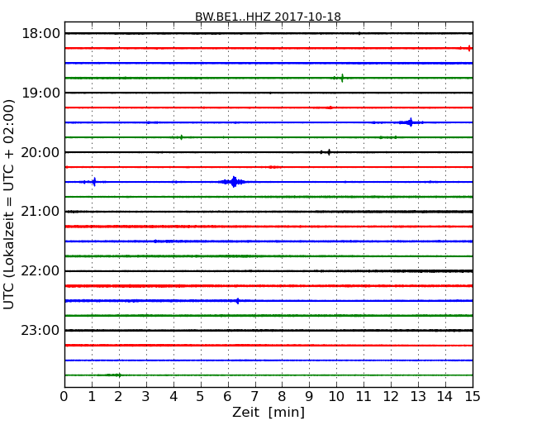Image resolution: width=537 pixels, height=430 pixels.
Task: Select the 18:00 y-axis time label
Action: (x=40, y=34)
